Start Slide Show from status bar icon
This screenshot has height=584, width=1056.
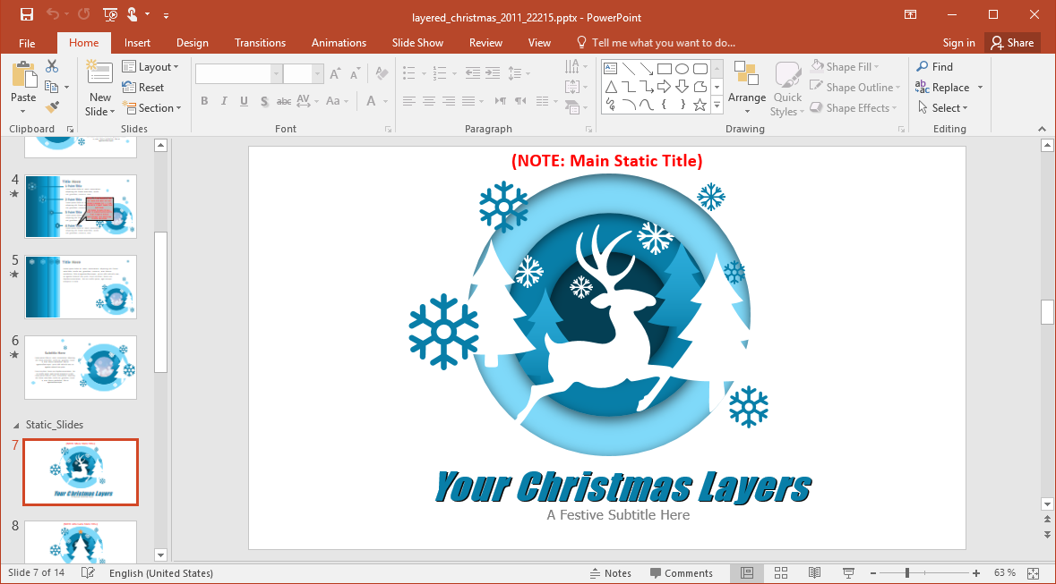848,573
